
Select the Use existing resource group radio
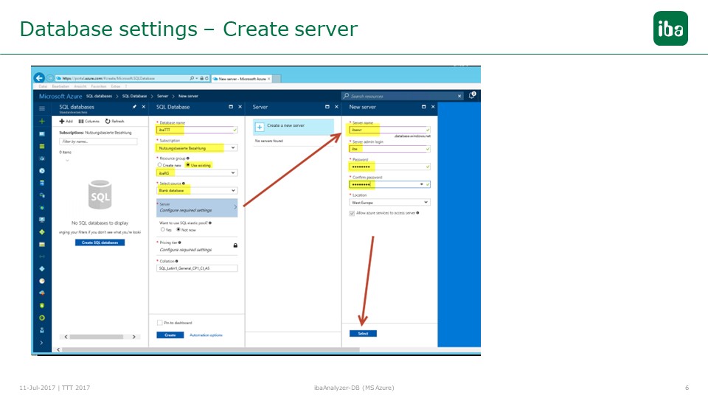(188, 165)
